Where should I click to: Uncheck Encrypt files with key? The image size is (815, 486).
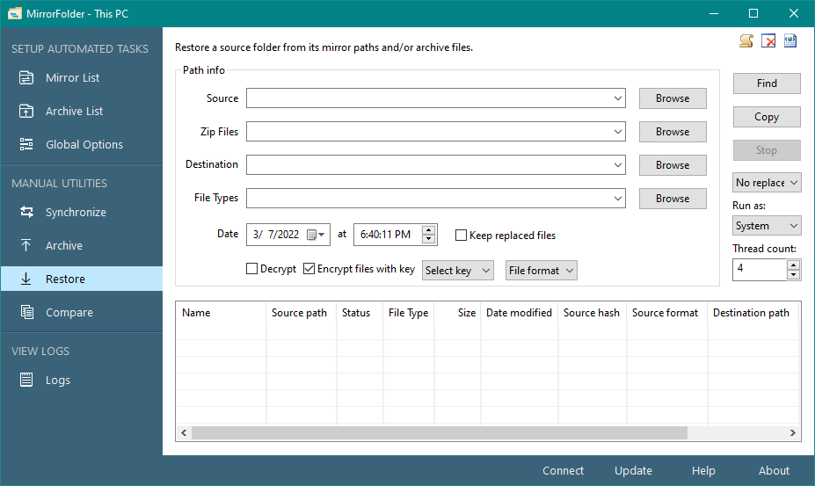click(309, 269)
